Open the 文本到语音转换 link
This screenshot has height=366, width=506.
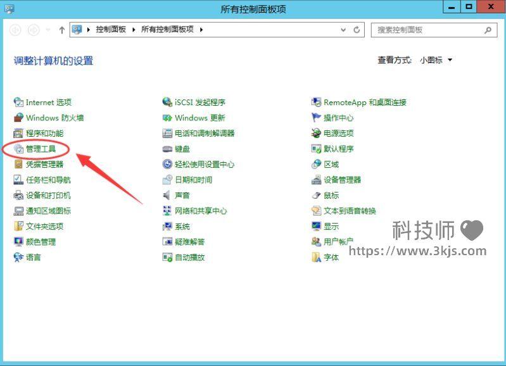pos(350,211)
